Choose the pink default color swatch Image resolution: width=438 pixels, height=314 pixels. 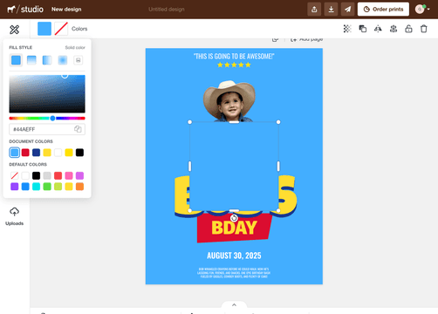click(69, 175)
